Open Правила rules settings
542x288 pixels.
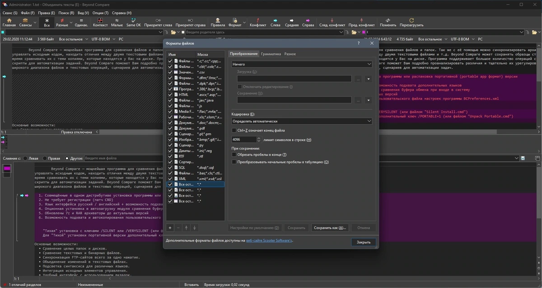point(218,23)
